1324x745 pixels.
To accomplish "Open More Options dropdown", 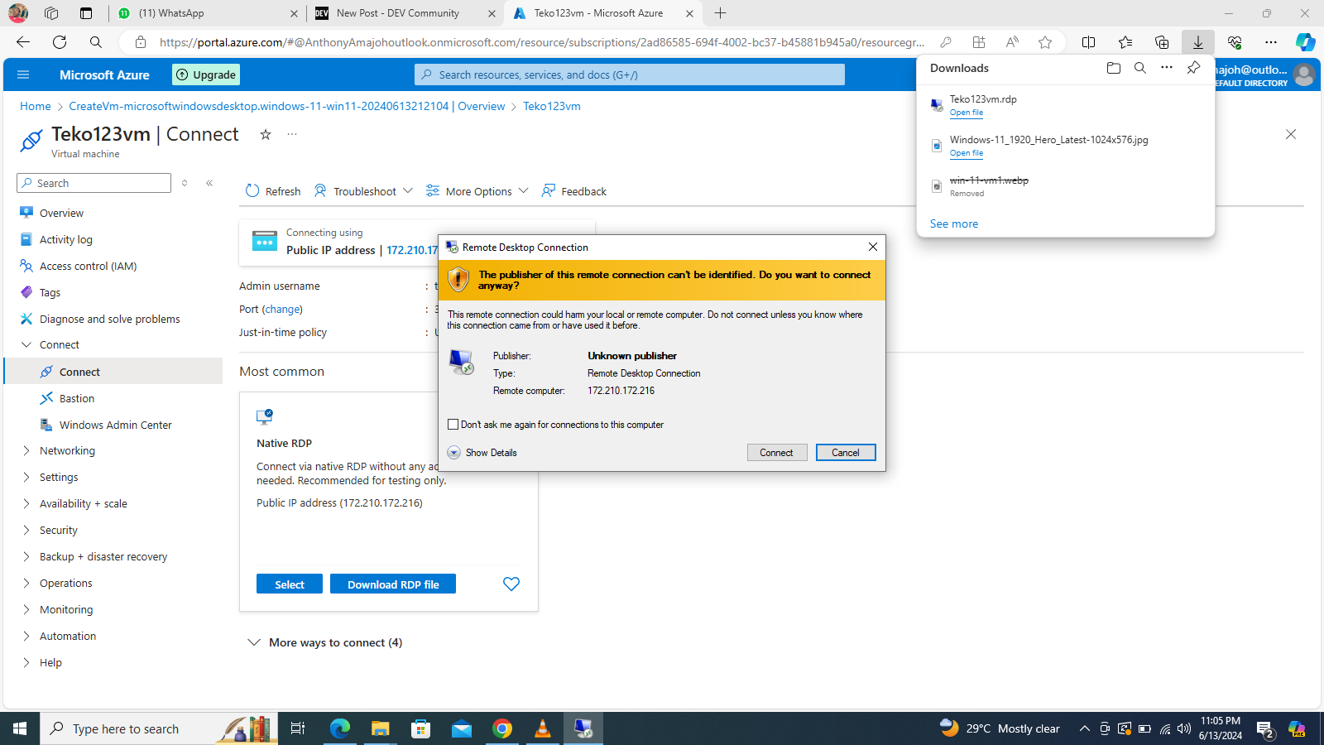I will [x=477, y=191].
